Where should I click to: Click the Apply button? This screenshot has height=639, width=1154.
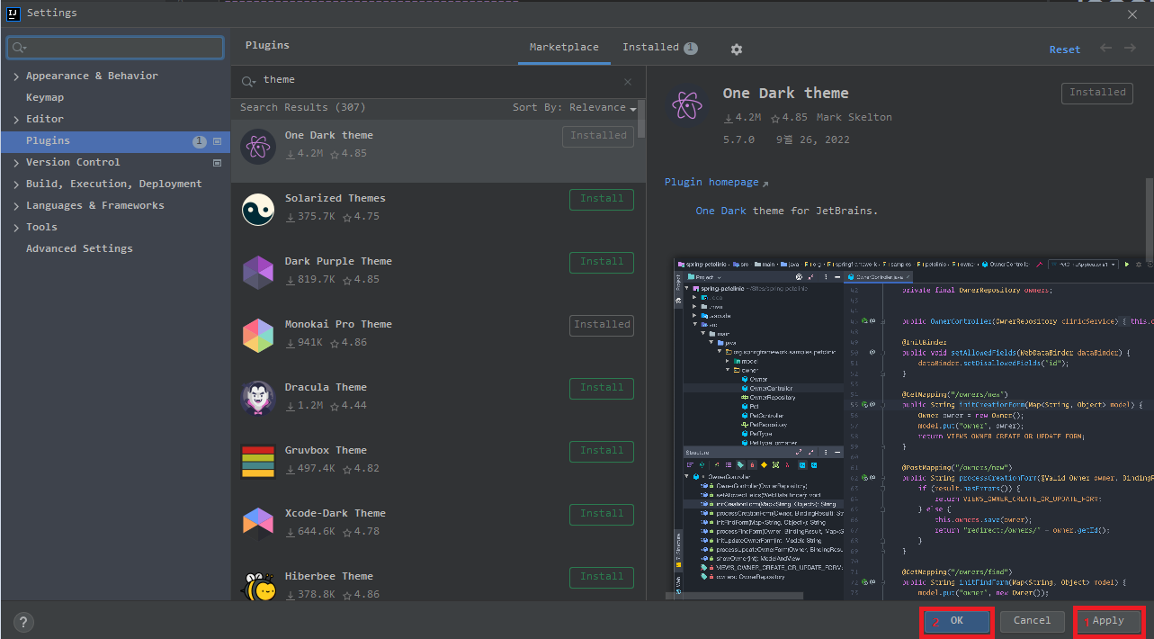1108,621
